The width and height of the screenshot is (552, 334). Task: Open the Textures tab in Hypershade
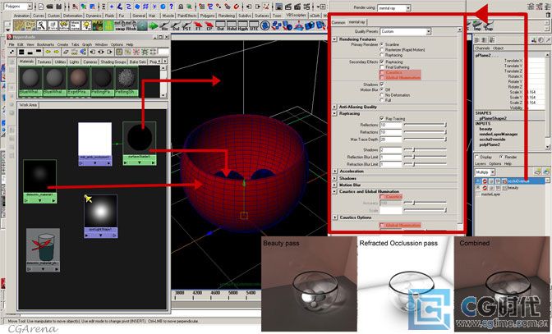pos(44,62)
